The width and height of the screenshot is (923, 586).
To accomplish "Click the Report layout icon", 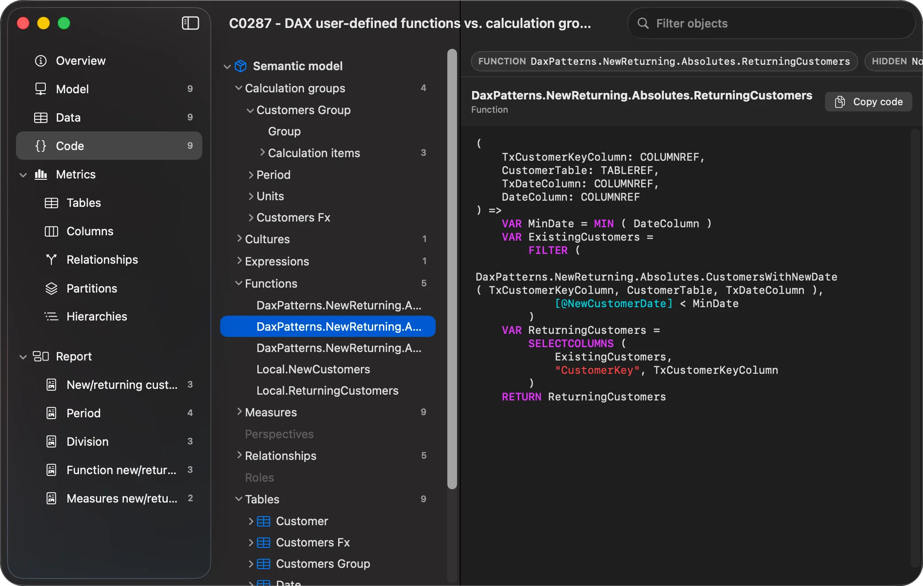I will point(41,356).
